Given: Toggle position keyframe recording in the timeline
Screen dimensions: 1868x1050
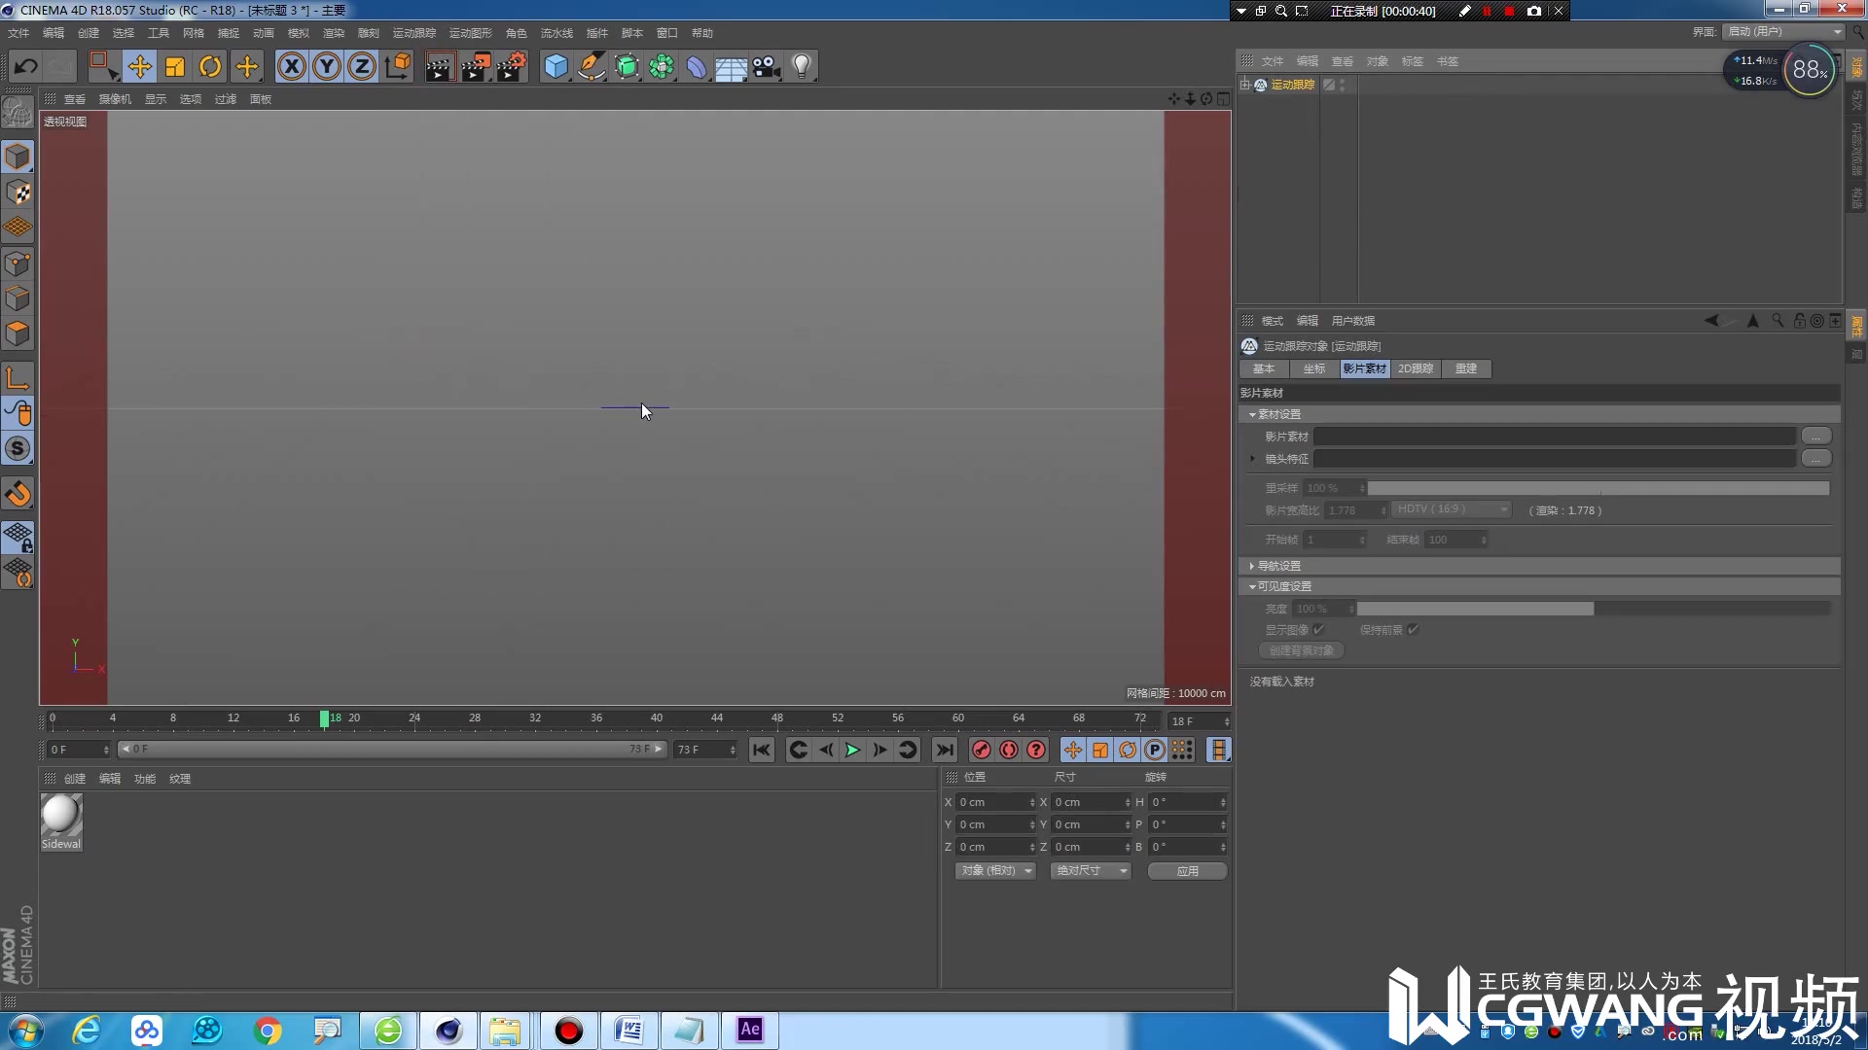Looking at the screenshot, I should pos(1071,750).
